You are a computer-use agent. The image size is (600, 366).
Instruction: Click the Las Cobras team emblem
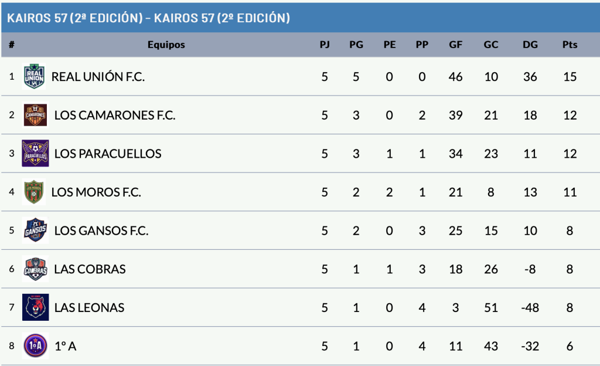pos(35,269)
